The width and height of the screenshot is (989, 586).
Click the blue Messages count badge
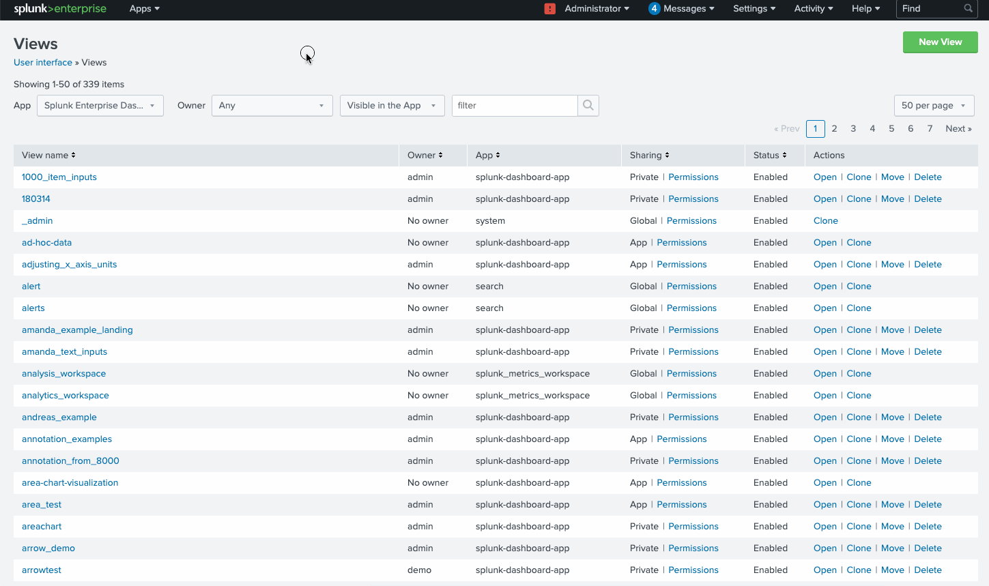pos(654,9)
